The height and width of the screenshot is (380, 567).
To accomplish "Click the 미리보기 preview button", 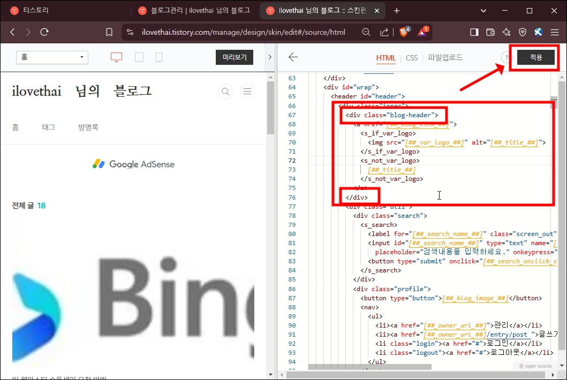I will [234, 57].
